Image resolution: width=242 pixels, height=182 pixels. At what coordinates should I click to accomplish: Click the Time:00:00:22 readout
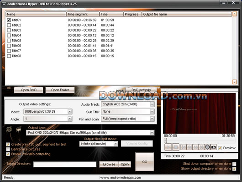tap(174, 156)
